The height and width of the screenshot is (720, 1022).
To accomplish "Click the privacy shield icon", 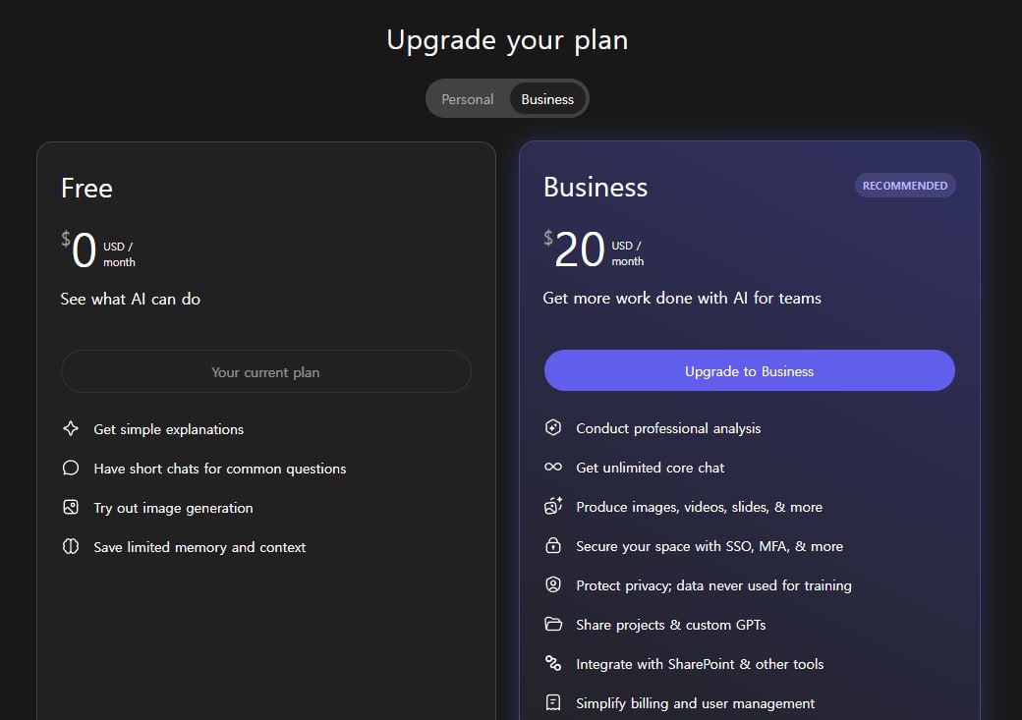I will tap(553, 585).
